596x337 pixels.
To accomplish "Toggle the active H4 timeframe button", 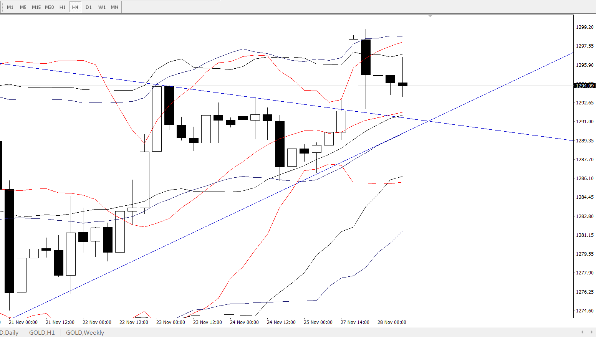I will [x=75, y=7].
